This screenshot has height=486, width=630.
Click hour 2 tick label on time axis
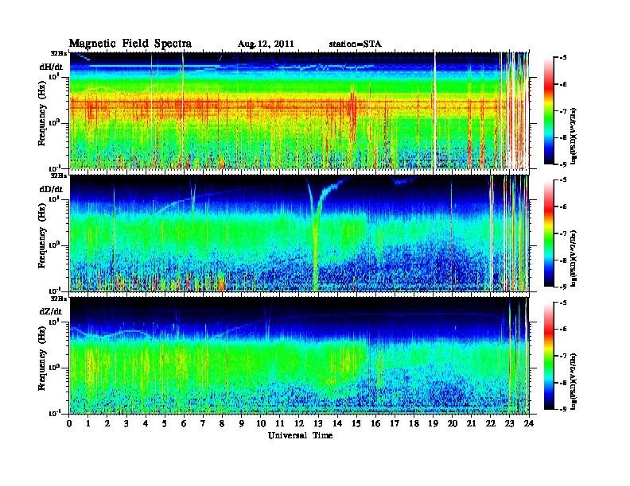[107, 423]
